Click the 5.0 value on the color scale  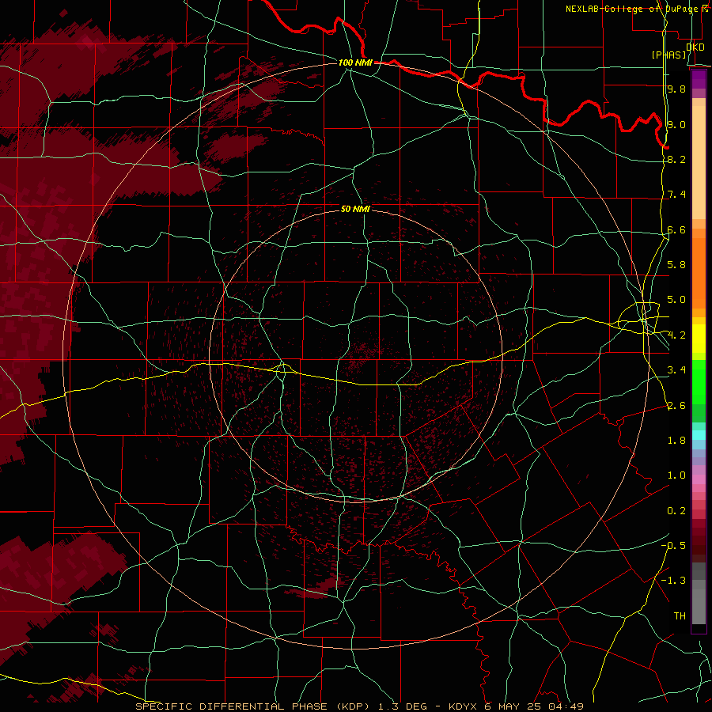click(x=676, y=300)
